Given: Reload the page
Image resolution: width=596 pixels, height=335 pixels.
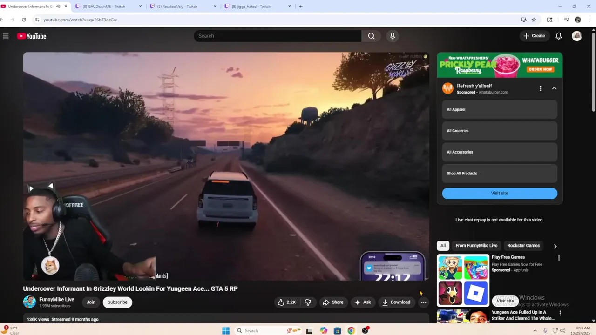Looking at the screenshot, I should pos(24,20).
